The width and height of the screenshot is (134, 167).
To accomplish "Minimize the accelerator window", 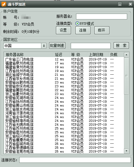I will 120,4.
